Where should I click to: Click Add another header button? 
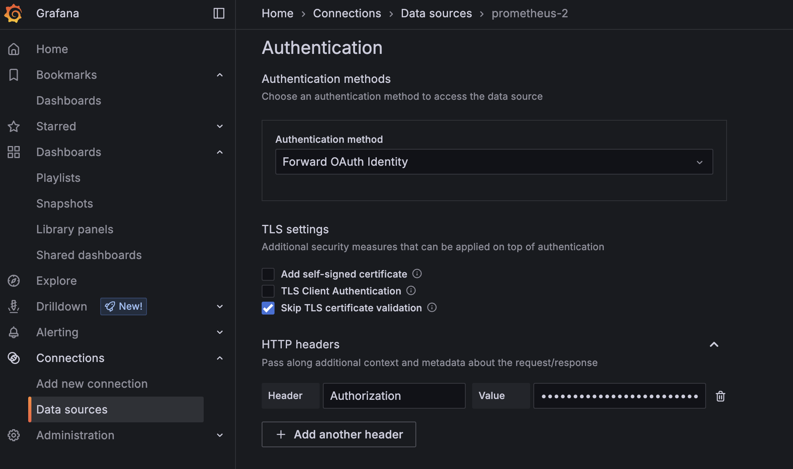coord(339,434)
